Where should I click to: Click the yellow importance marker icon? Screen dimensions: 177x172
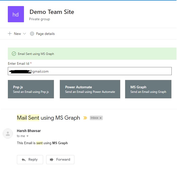coord(85,118)
